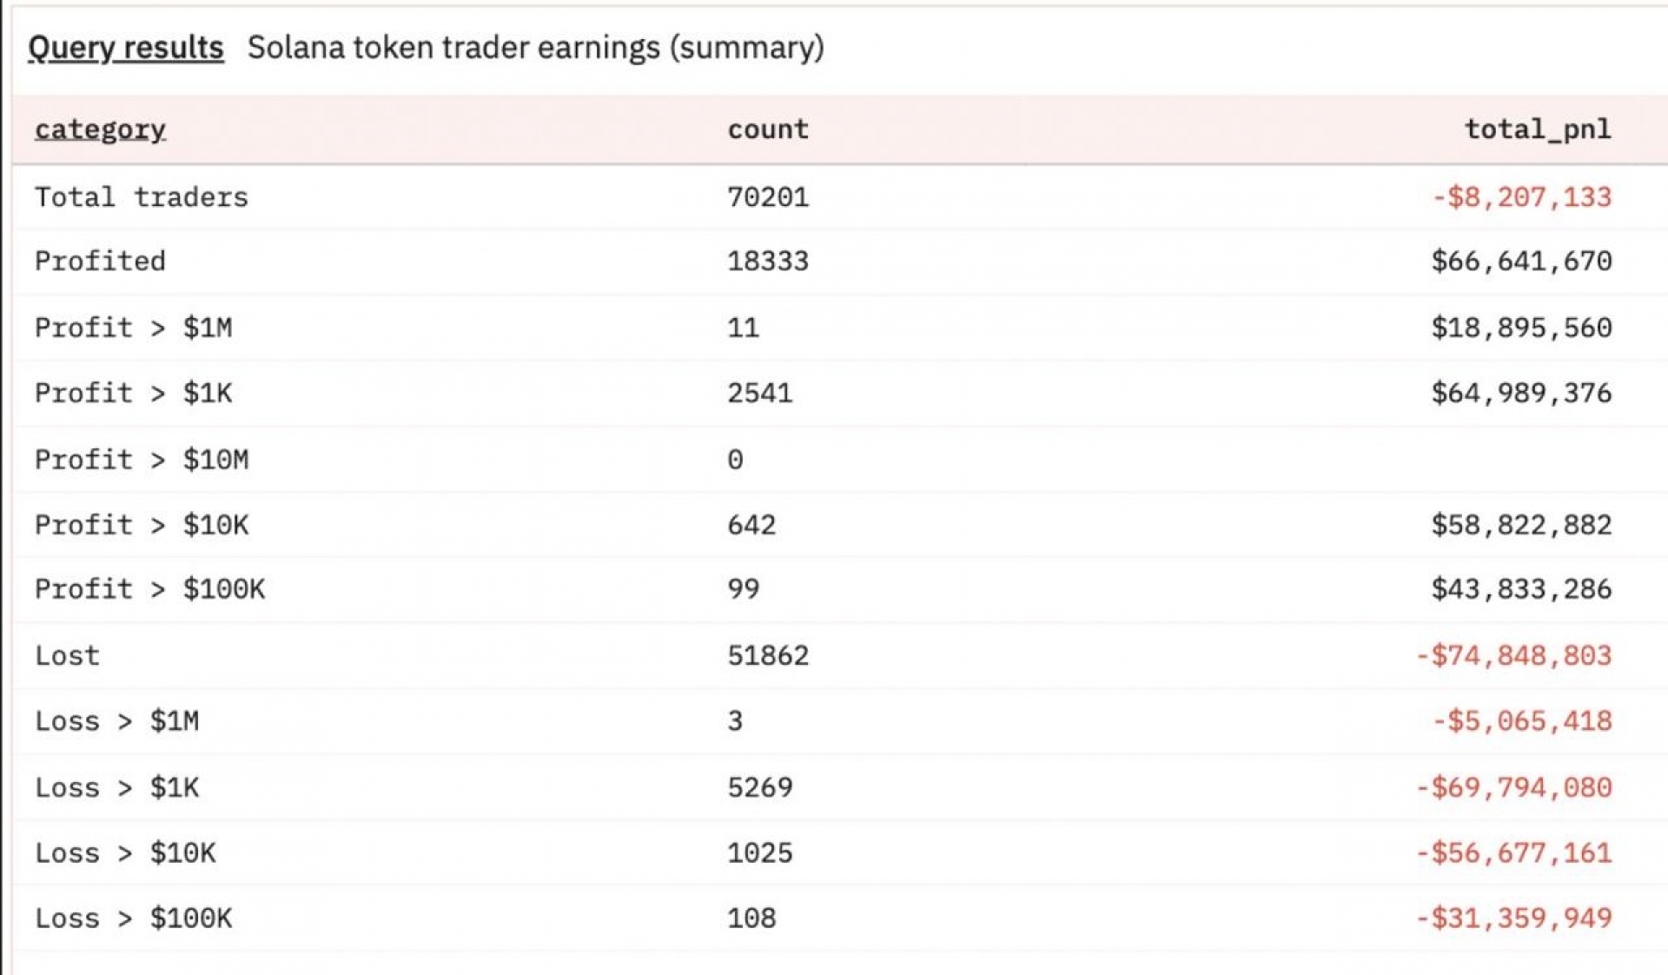This screenshot has height=975, width=1668.
Task: Select the -$74,848,803 loss value
Action: point(1513,655)
